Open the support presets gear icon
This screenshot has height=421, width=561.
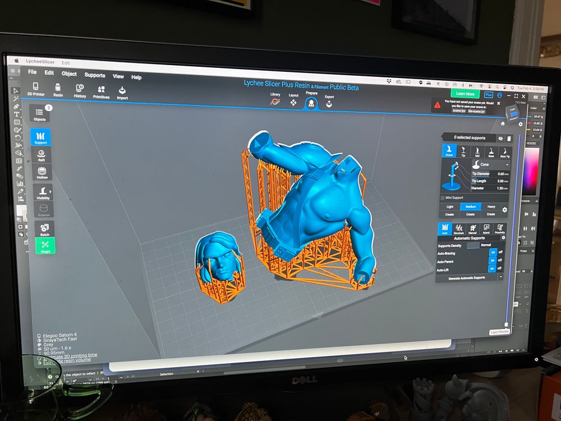click(504, 210)
